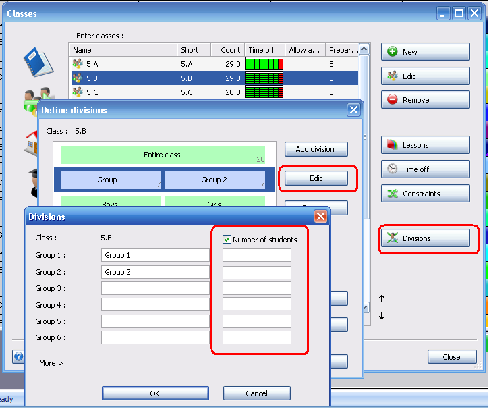The image size is (489, 409).
Task: Click the Group 3 name input field
Action: click(155, 288)
